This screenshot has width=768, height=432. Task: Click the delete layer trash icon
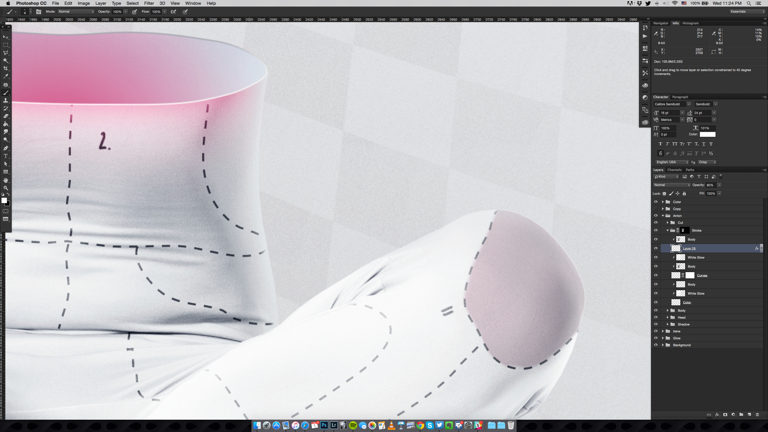[x=757, y=415]
